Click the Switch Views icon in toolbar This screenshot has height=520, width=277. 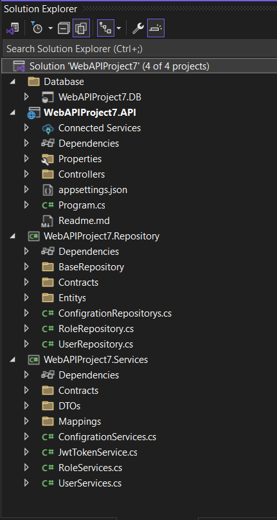(x=12, y=28)
